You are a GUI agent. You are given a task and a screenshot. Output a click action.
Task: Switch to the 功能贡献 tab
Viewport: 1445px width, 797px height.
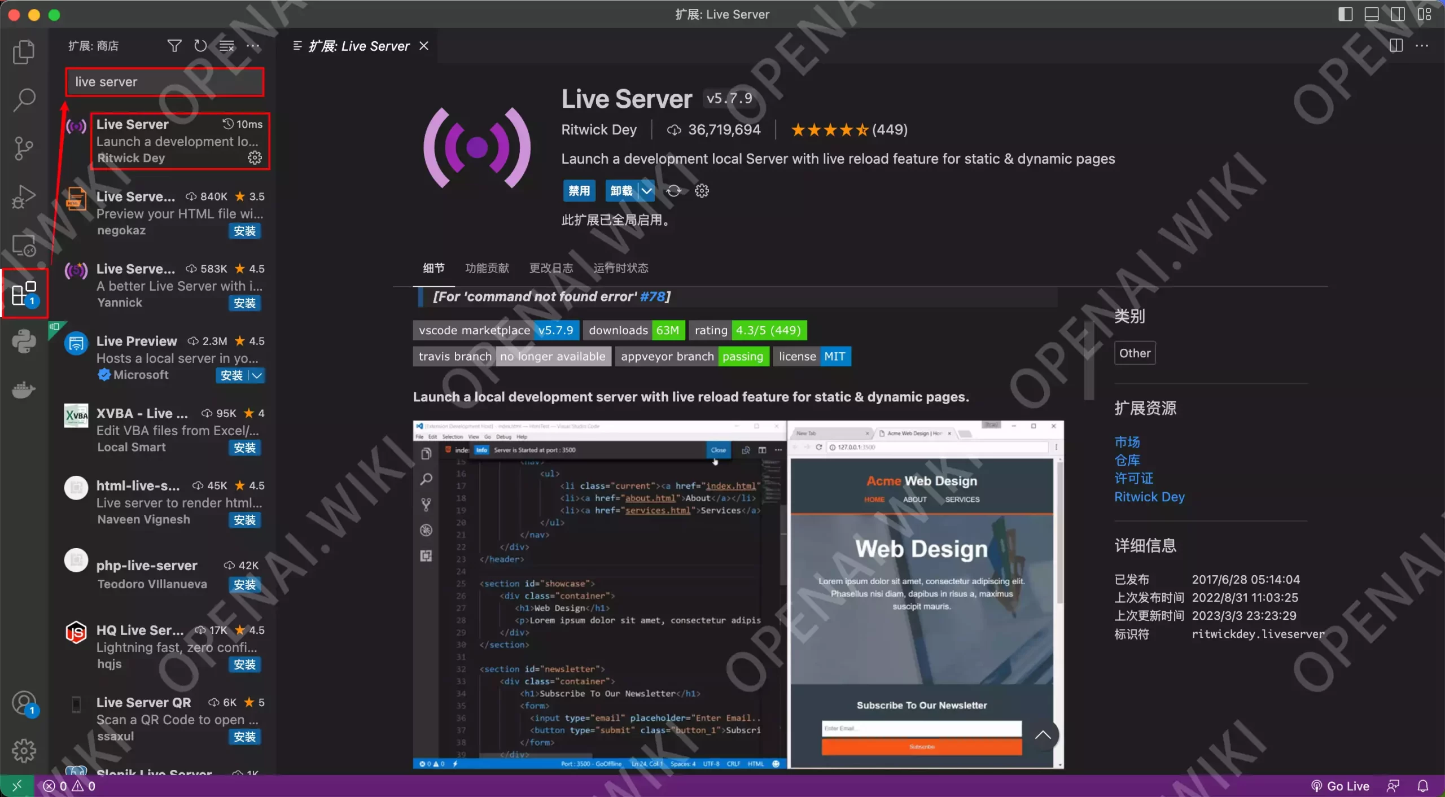pos(487,268)
